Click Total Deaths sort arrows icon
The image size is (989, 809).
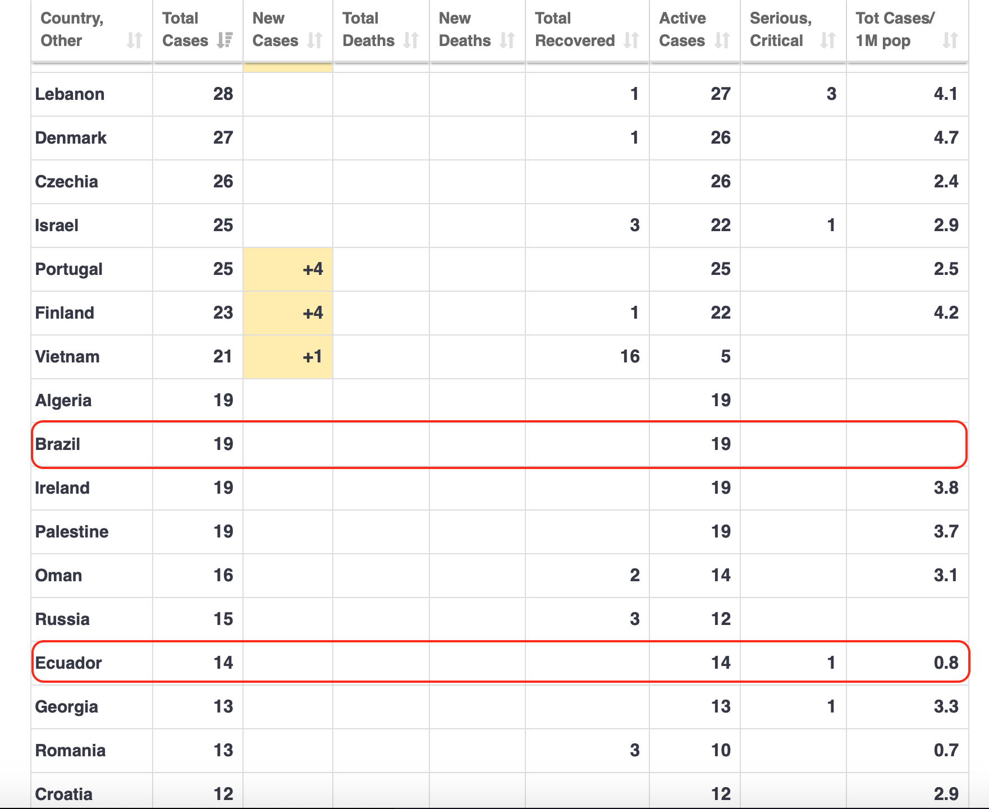tap(411, 40)
